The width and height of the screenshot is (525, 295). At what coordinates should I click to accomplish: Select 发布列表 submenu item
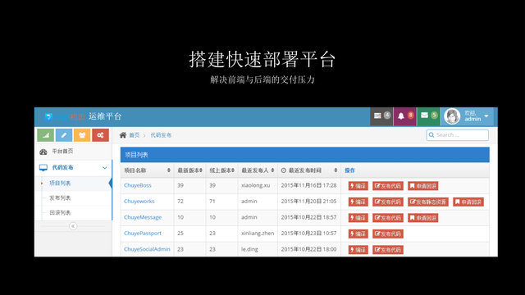point(60,198)
